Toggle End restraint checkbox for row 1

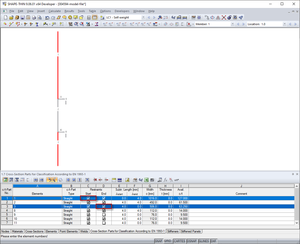pos(104,198)
